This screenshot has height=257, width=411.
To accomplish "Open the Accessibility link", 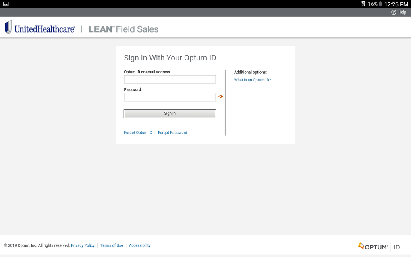I will [x=139, y=245].
